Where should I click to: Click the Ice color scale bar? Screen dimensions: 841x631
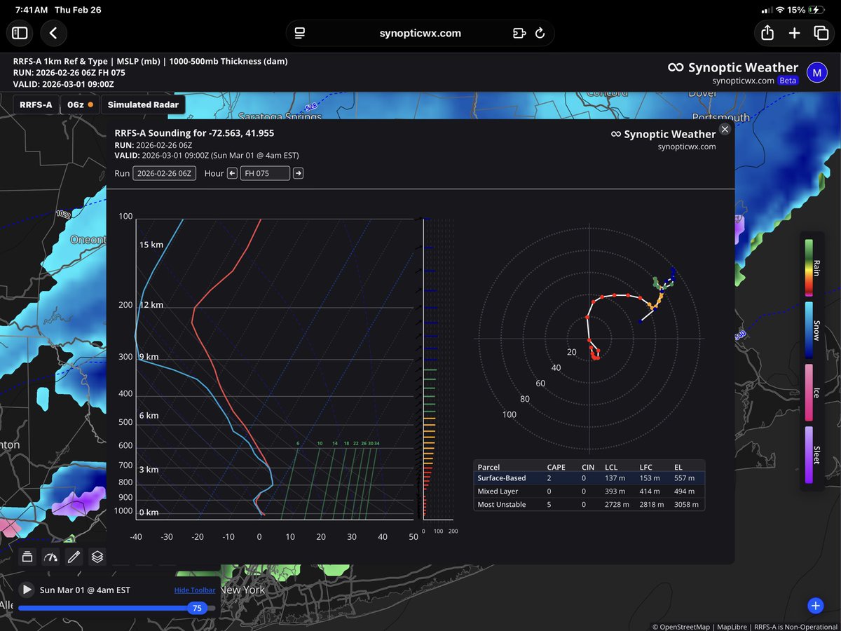pyautogui.click(x=808, y=391)
